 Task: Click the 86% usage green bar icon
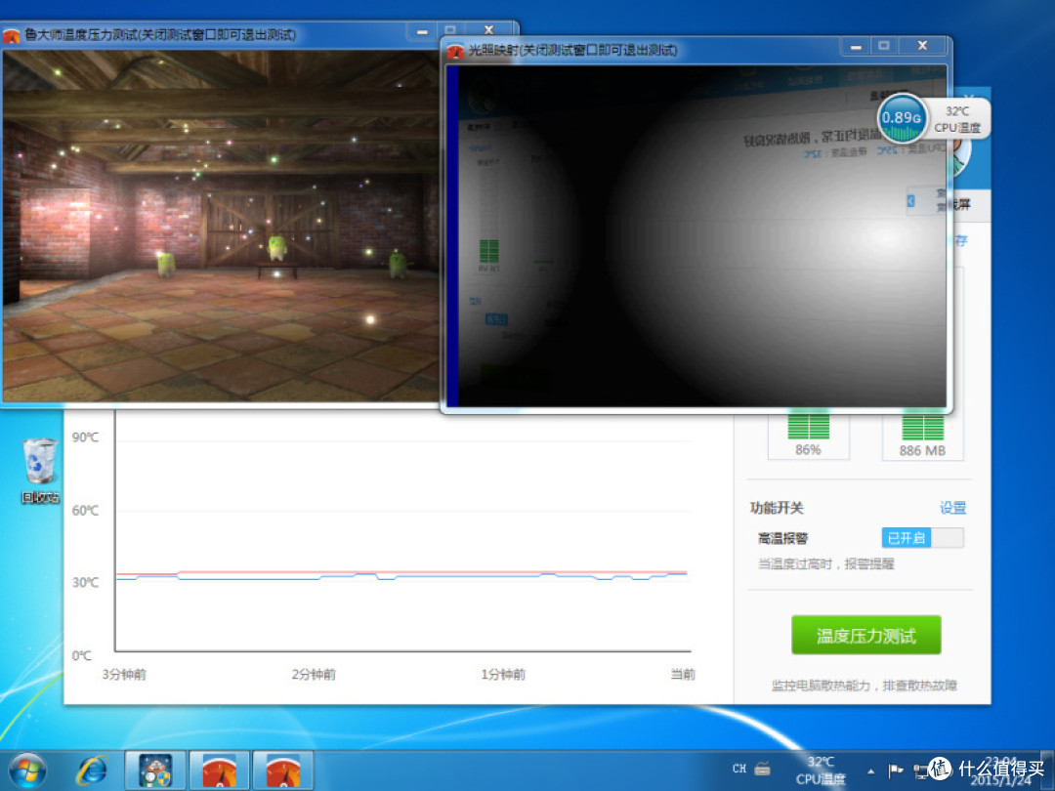click(808, 427)
